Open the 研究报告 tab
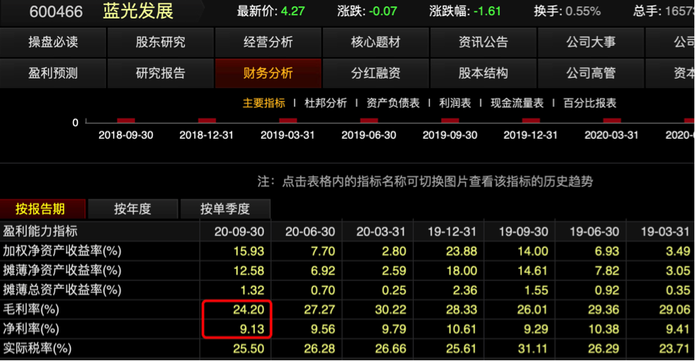 [x=161, y=73]
